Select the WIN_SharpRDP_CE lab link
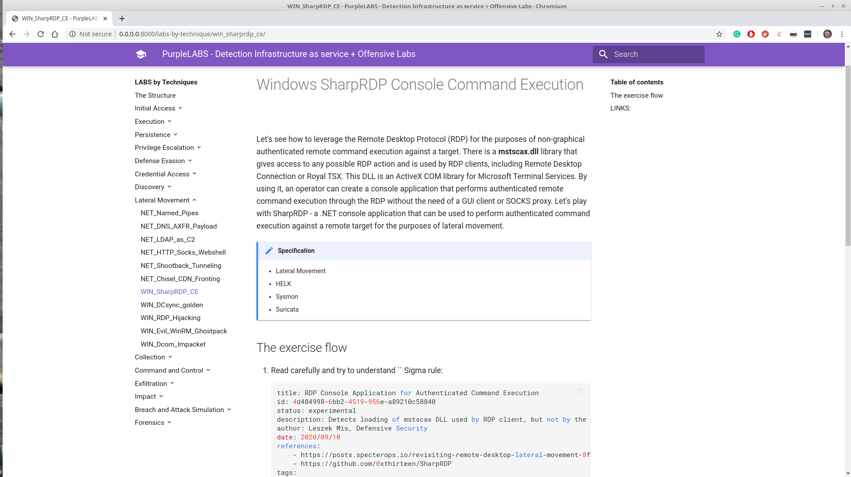 tap(169, 292)
